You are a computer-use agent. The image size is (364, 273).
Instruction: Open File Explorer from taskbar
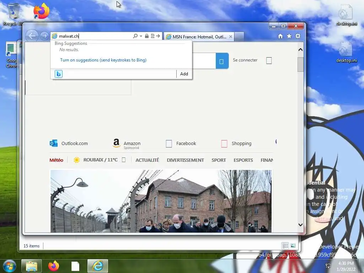coord(32,266)
